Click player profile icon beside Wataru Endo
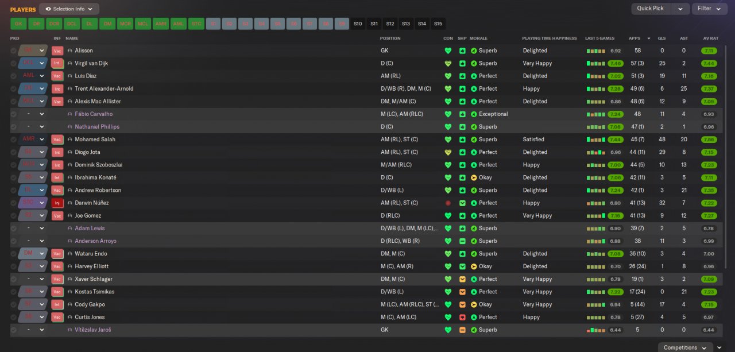 [70, 254]
